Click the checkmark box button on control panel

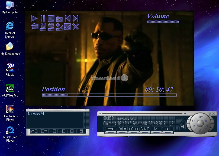click(156, 129)
